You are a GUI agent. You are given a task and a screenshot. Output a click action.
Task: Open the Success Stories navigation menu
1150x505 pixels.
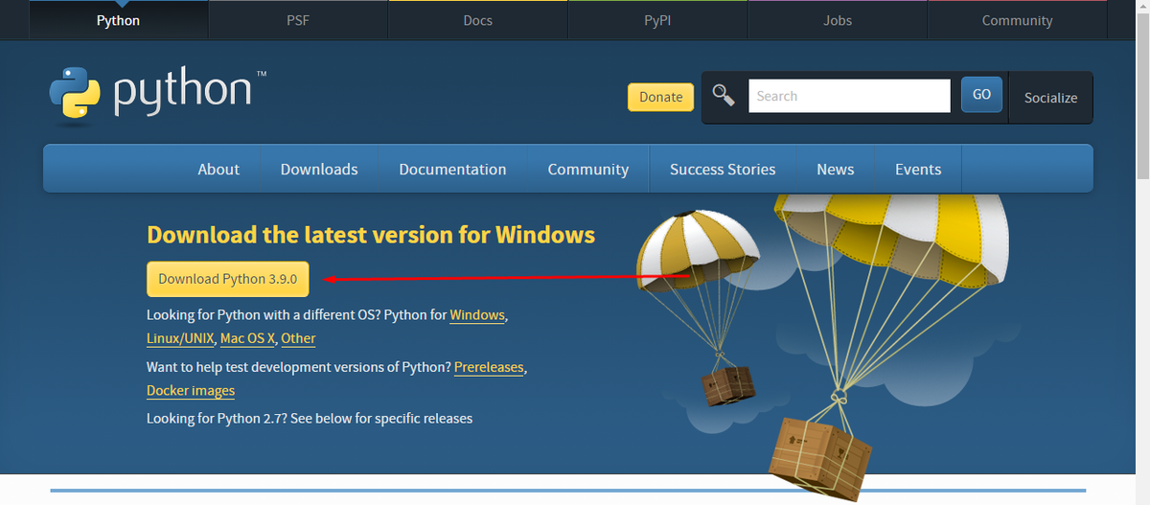pos(723,169)
